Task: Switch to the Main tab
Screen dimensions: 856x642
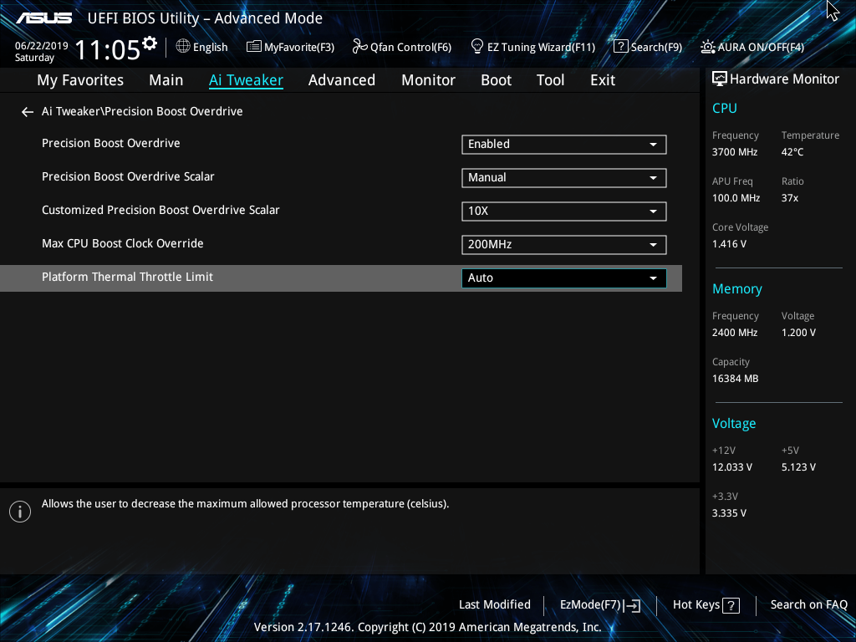Action: 166,80
